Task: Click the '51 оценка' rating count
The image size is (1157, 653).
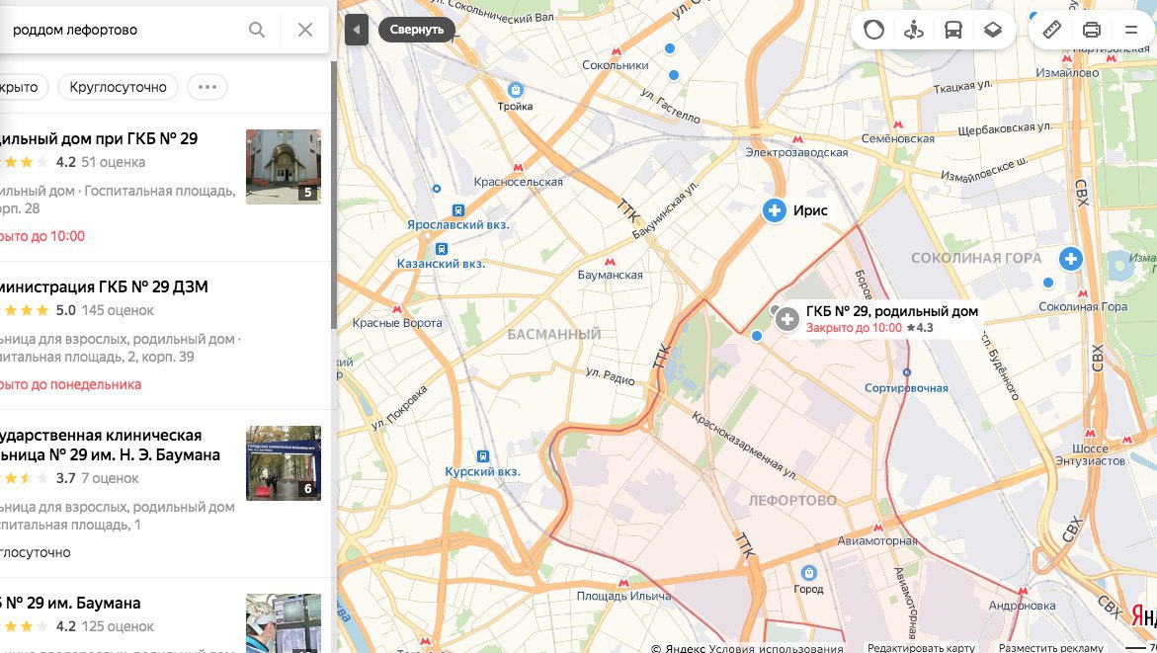Action: [113, 162]
